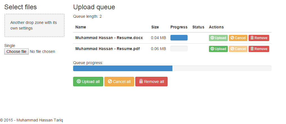The image size is (286, 124).
Task: Click the trash icon on Resume.pdf row
Action: pyautogui.click(x=252, y=49)
